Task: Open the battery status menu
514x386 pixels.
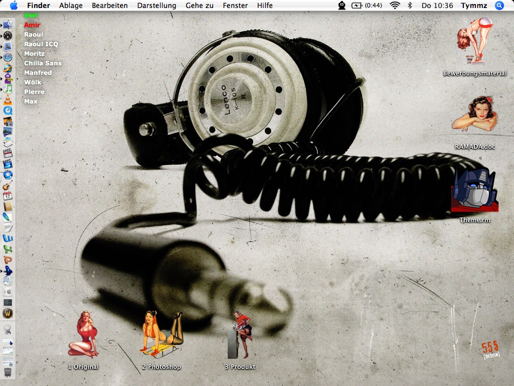Action: tap(367, 5)
